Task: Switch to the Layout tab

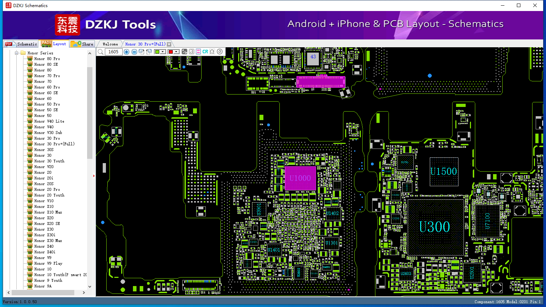Action: pyautogui.click(x=54, y=44)
